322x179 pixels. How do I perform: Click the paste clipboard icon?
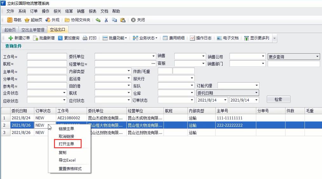(x=123, y=20)
